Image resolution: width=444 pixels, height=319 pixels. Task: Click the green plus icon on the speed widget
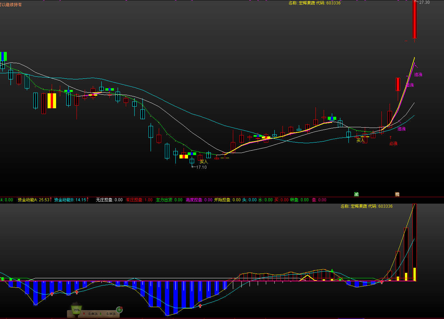119,309
